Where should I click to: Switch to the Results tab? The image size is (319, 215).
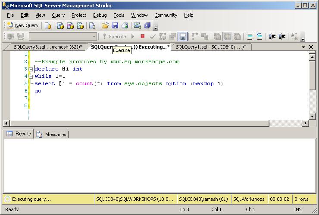click(x=19, y=134)
